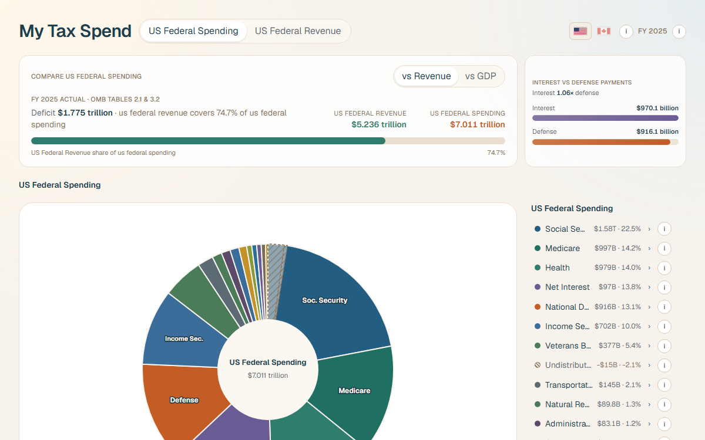This screenshot has width=705, height=440.
Task: Switch to the Canada flag icon
Action: pyautogui.click(x=603, y=31)
